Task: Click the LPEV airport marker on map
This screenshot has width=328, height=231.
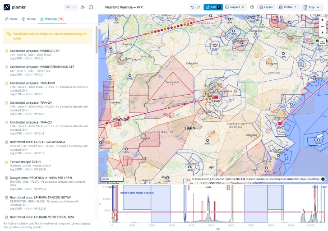Action: pyautogui.click(x=126, y=149)
